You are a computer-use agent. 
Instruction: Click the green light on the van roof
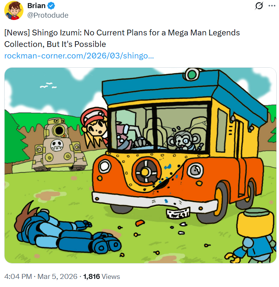pyautogui.click(x=192, y=75)
